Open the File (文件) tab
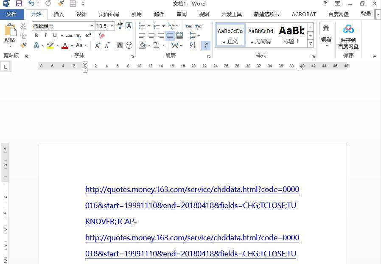This screenshot has width=381, height=264. [11, 14]
